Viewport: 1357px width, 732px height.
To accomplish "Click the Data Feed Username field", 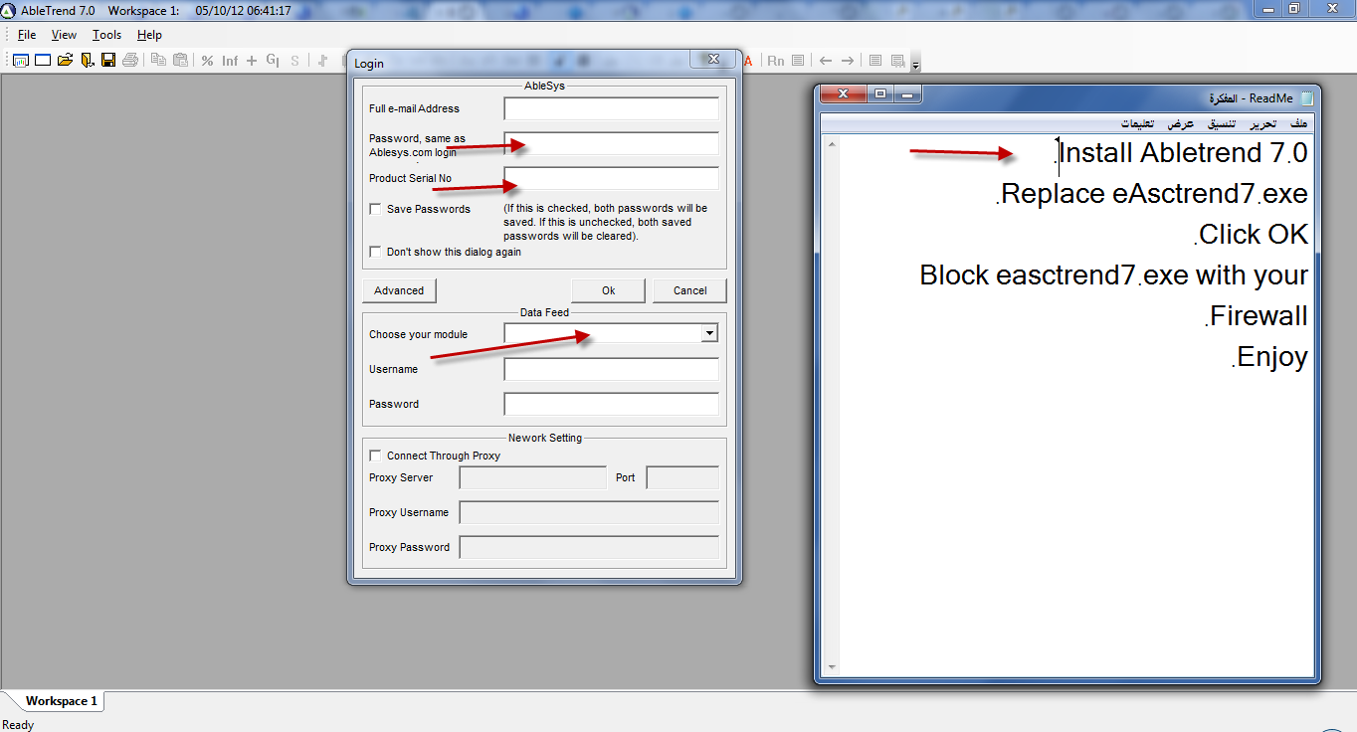I will (611, 369).
